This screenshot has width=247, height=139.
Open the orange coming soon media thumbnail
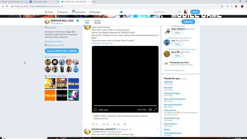click(x=50, y=95)
